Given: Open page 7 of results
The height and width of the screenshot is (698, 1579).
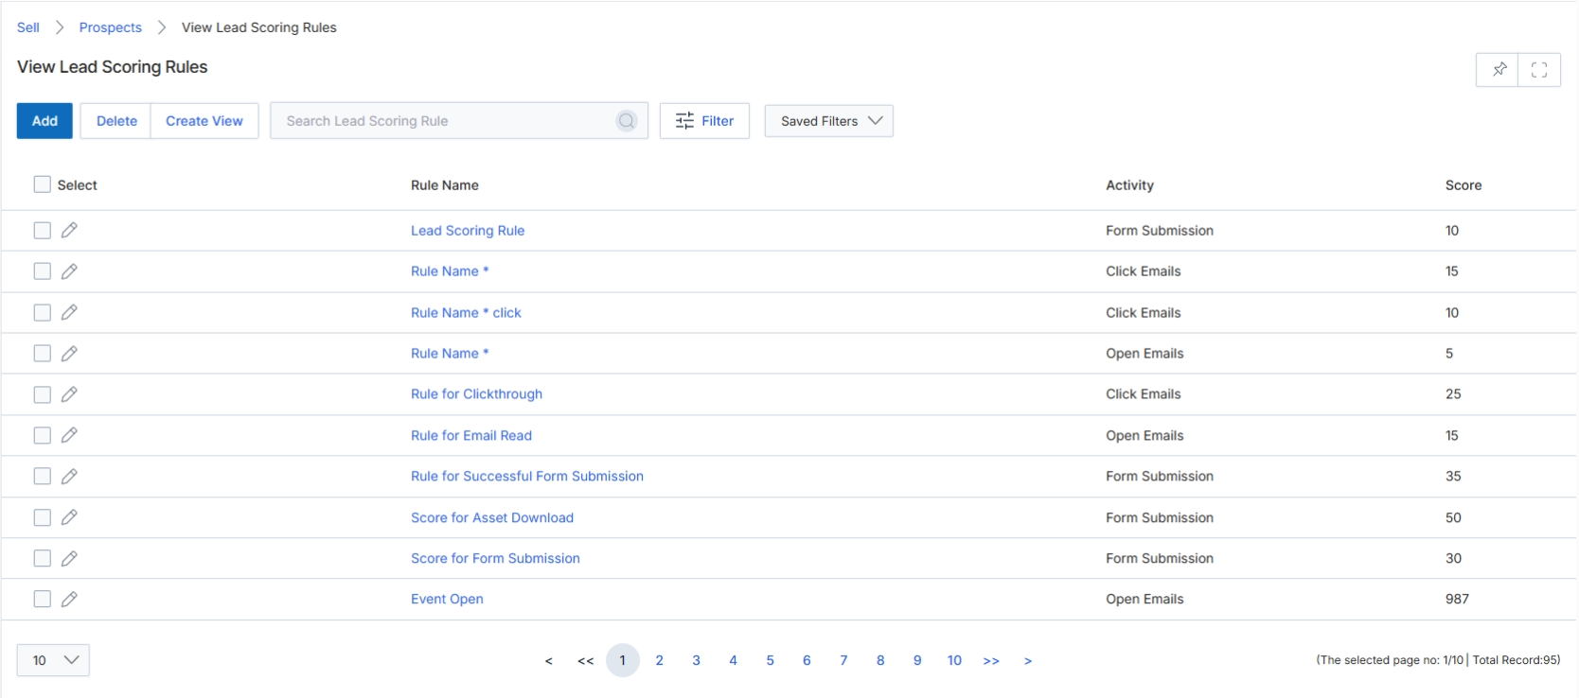Looking at the screenshot, I should (843, 660).
